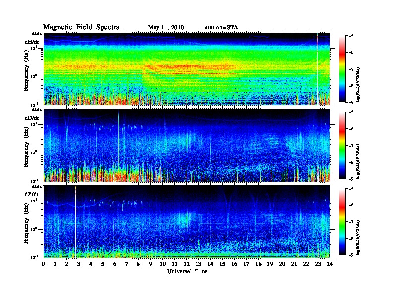This screenshot has width=393, height=303.
Task: Click the 32Hz tick label of dD/dt panel
Action: point(36,109)
